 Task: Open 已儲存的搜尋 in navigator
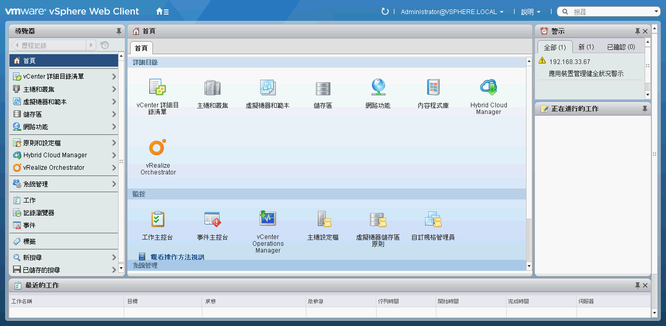pos(64,270)
